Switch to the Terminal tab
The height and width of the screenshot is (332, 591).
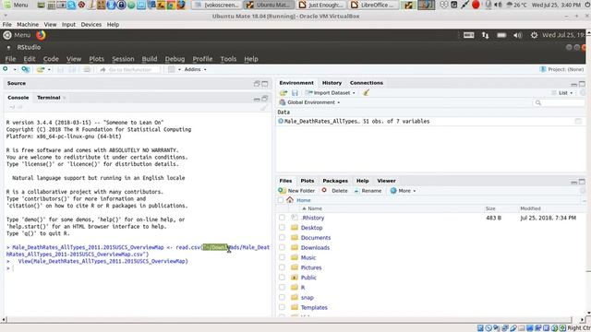[49, 98]
